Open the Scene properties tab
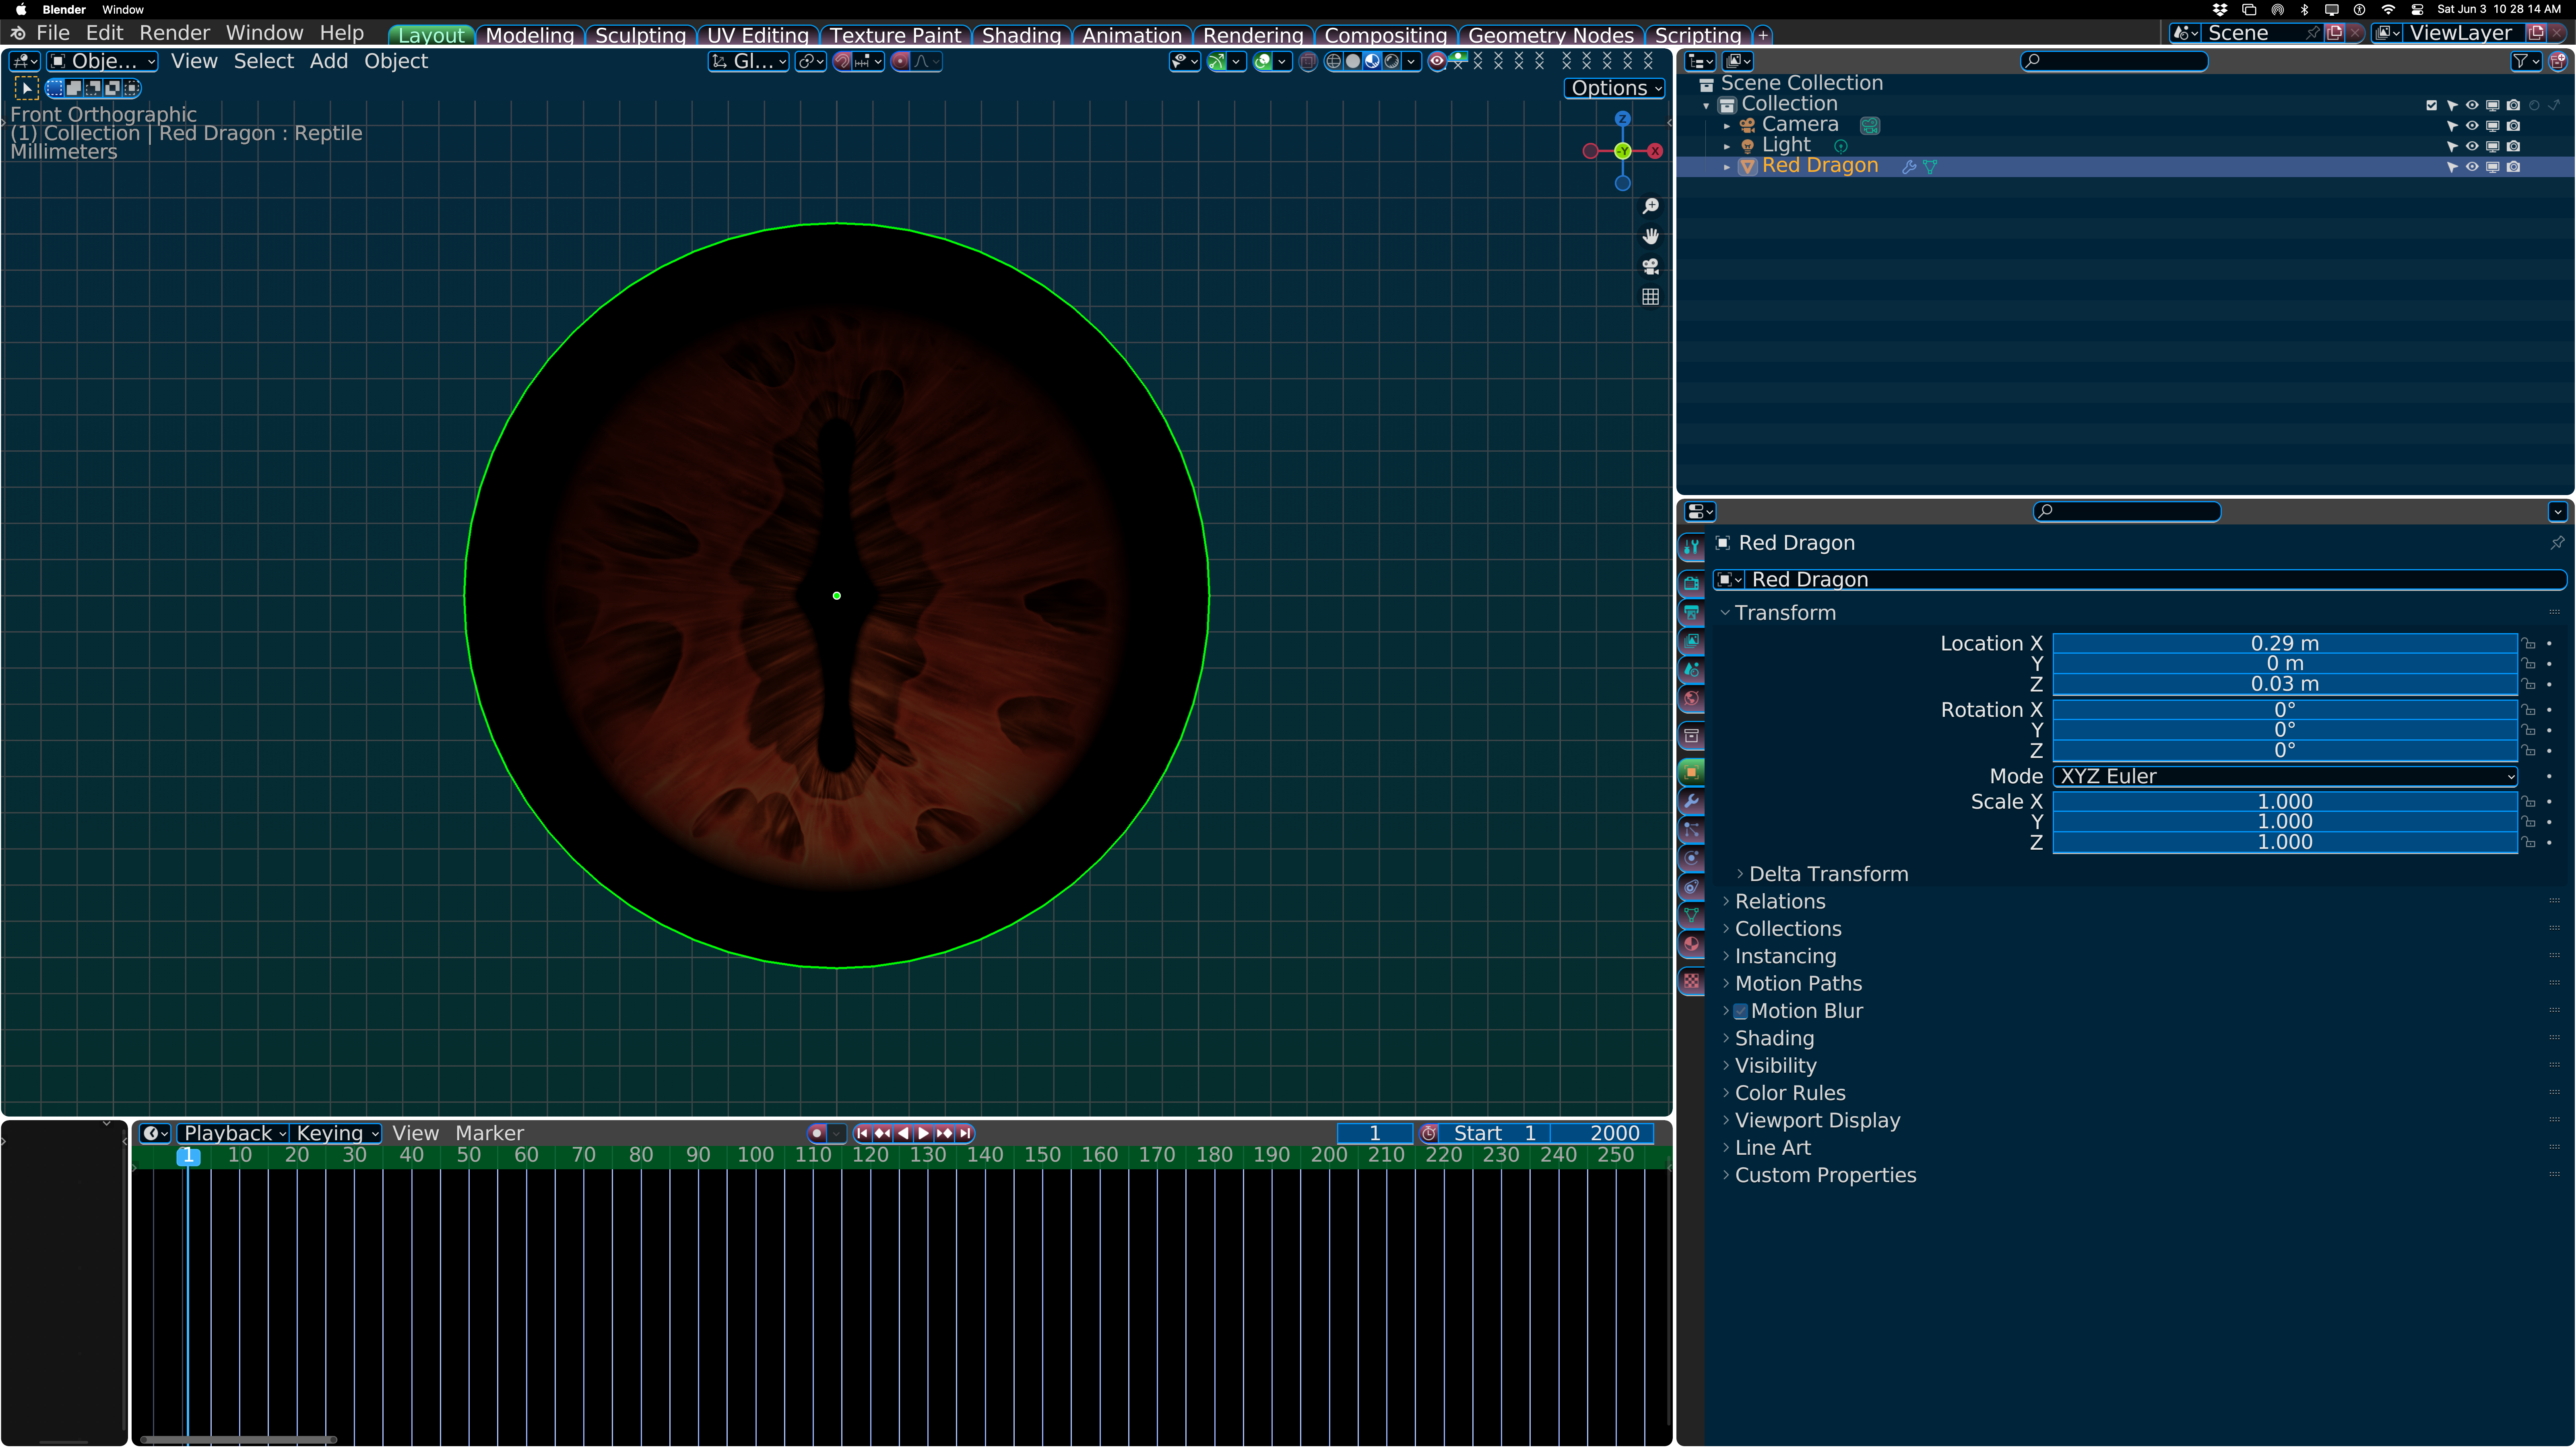Image resolution: width=2576 pixels, height=1449 pixels. [1691, 670]
